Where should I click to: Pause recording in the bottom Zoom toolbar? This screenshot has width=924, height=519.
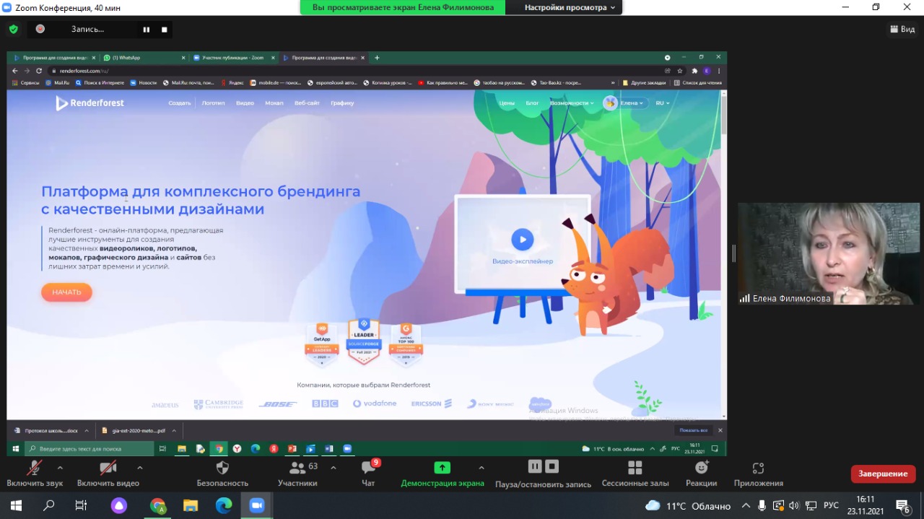point(535,466)
